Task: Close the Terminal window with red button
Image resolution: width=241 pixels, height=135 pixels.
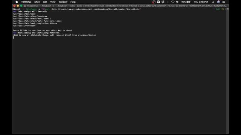Action: point(14,6)
